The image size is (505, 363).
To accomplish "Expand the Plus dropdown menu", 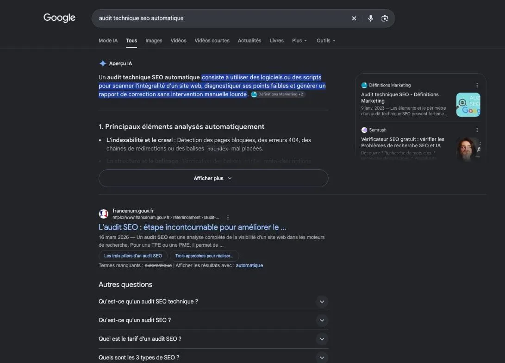I will click(x=299, y=41).
